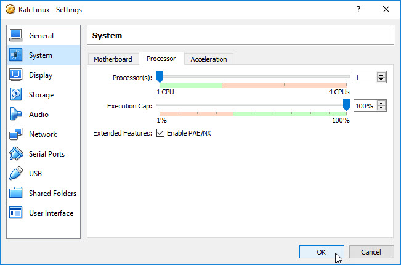The height and width of the screenshot is (265, 401).
Task: Confirm settings with OK button
Action: tap(322, 252)
